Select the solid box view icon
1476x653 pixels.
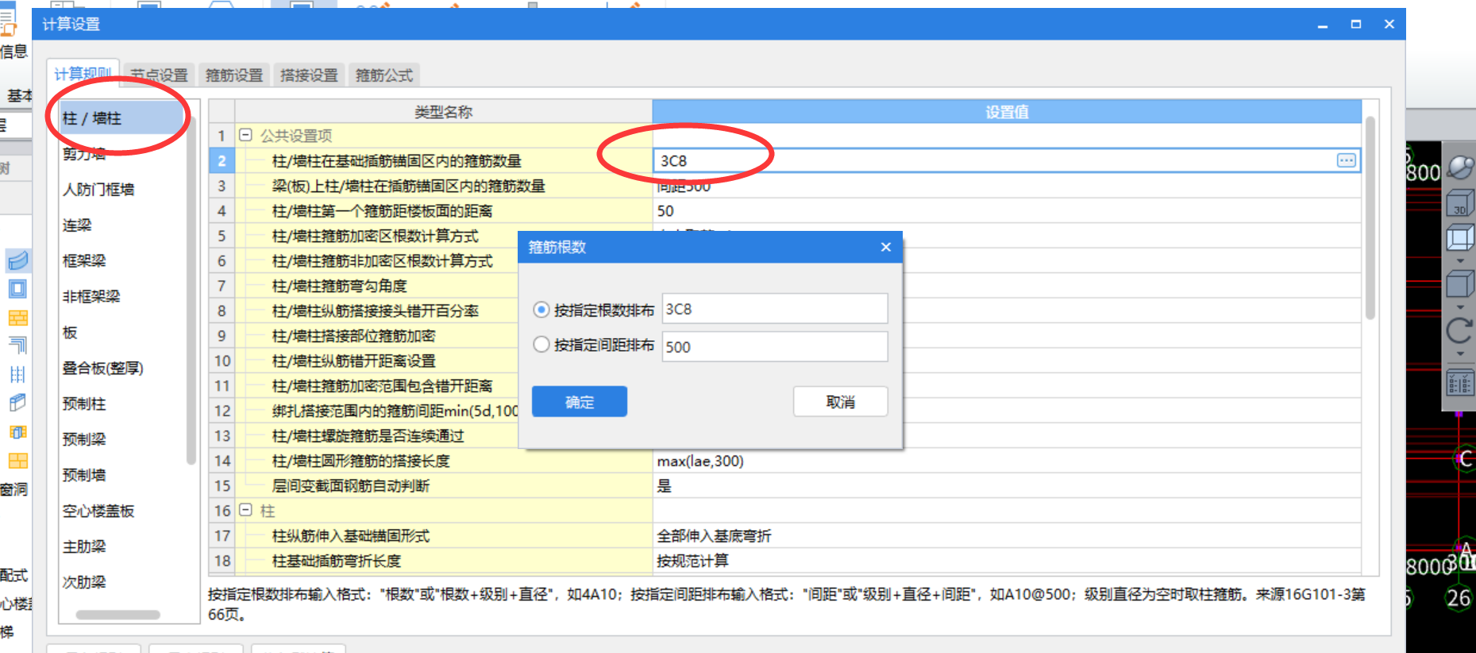click(1460, 283)
